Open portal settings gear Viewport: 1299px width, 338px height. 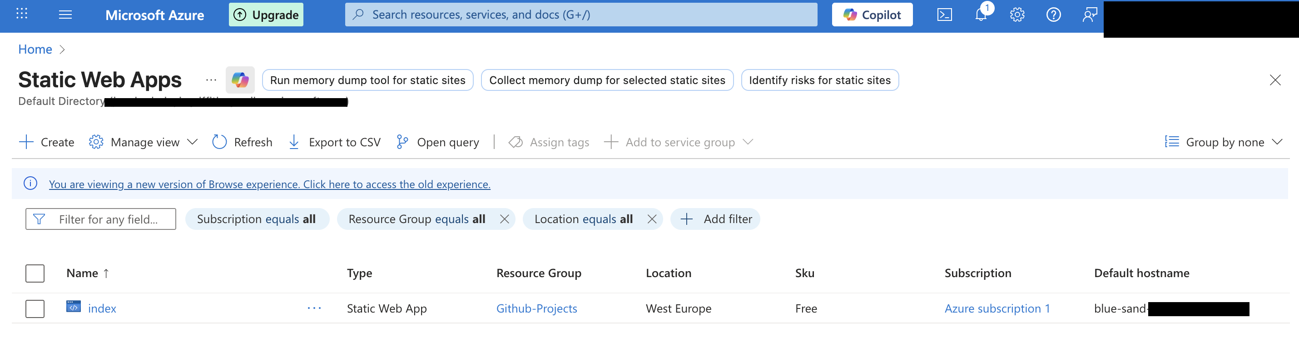point(1017,15)
